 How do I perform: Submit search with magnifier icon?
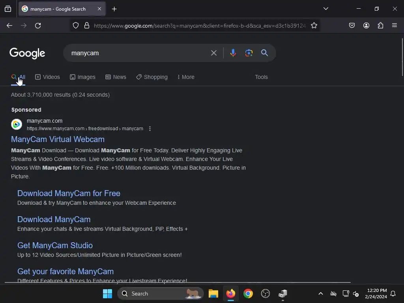click(x=264, y=53)
